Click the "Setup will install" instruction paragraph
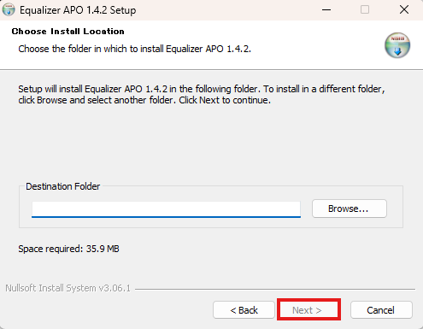The width and height of the screenshot is (423, 329). click(x=202, y=95)
